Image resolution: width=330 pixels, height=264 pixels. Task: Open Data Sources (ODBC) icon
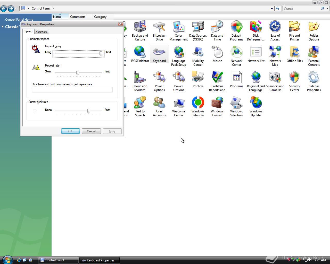pos(198,31)
